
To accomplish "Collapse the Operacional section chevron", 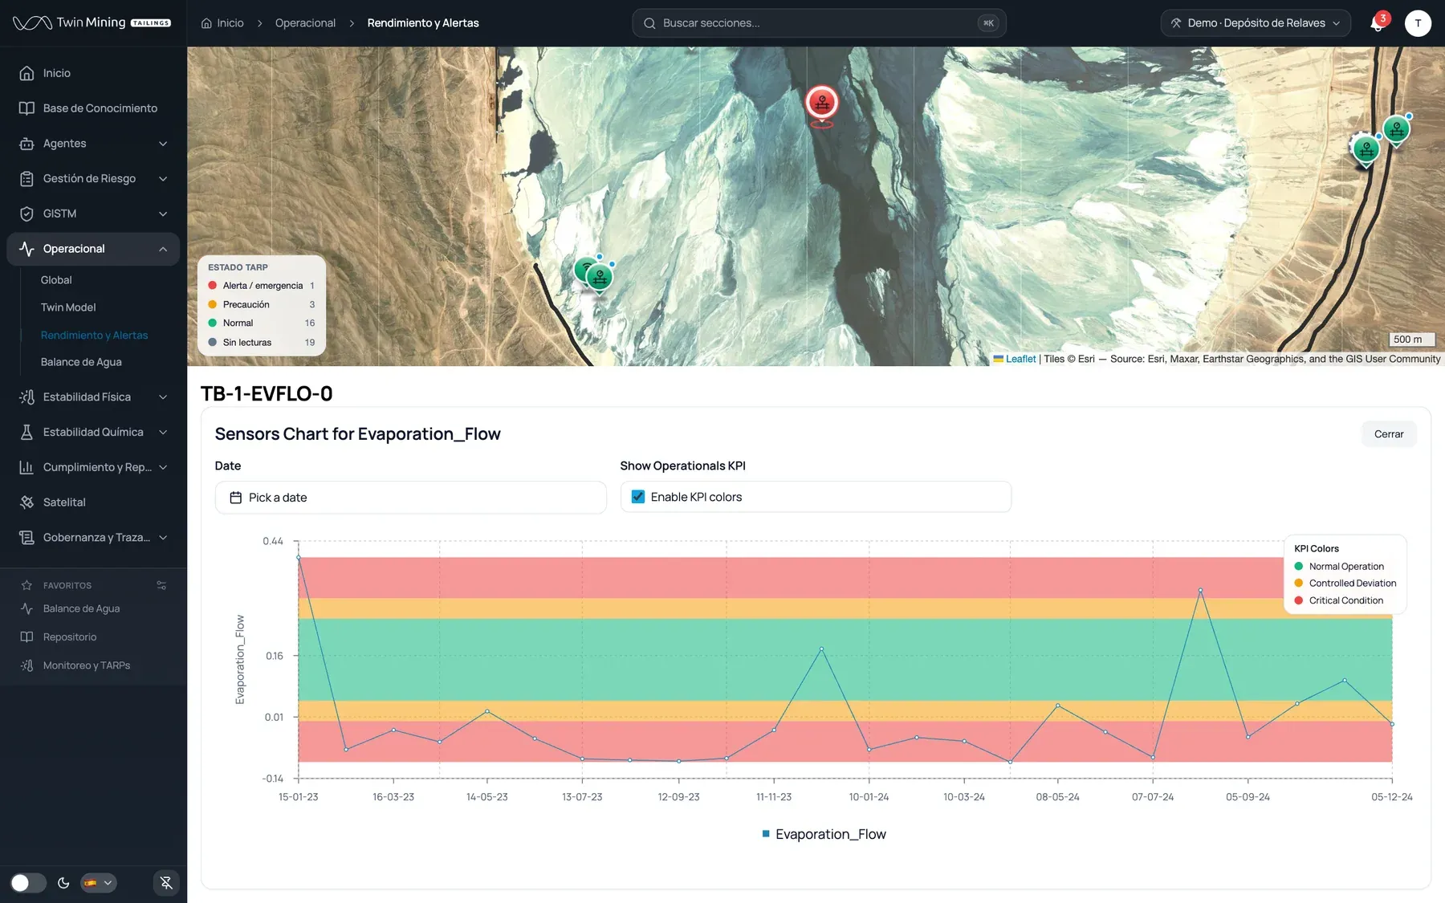I will [163, 249].
